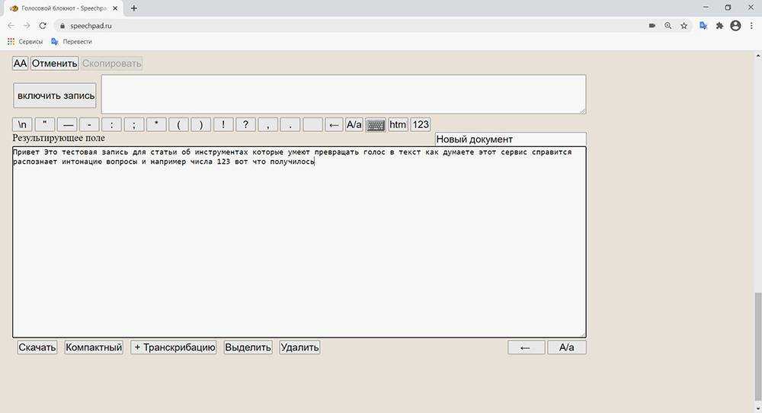Screen dimensions: 762x413
Task: Click the Новый документ name field
Action: pos(510,139)
